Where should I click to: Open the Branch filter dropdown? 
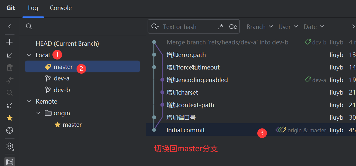260,27
